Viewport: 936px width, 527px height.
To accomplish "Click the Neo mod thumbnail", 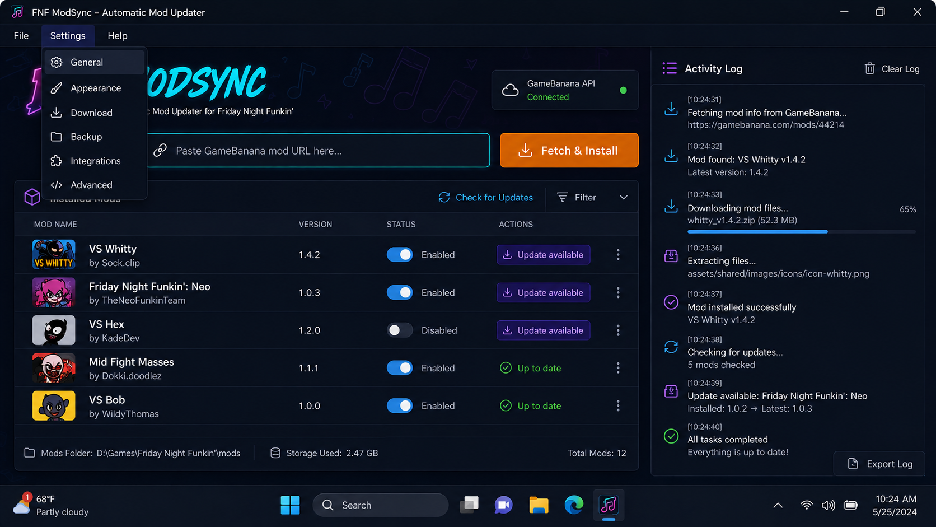I will (54, 292).
